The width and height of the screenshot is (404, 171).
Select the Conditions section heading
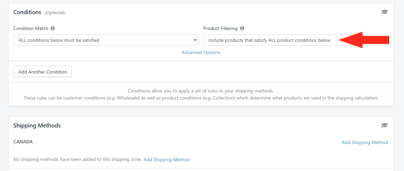tap(27, 12)
